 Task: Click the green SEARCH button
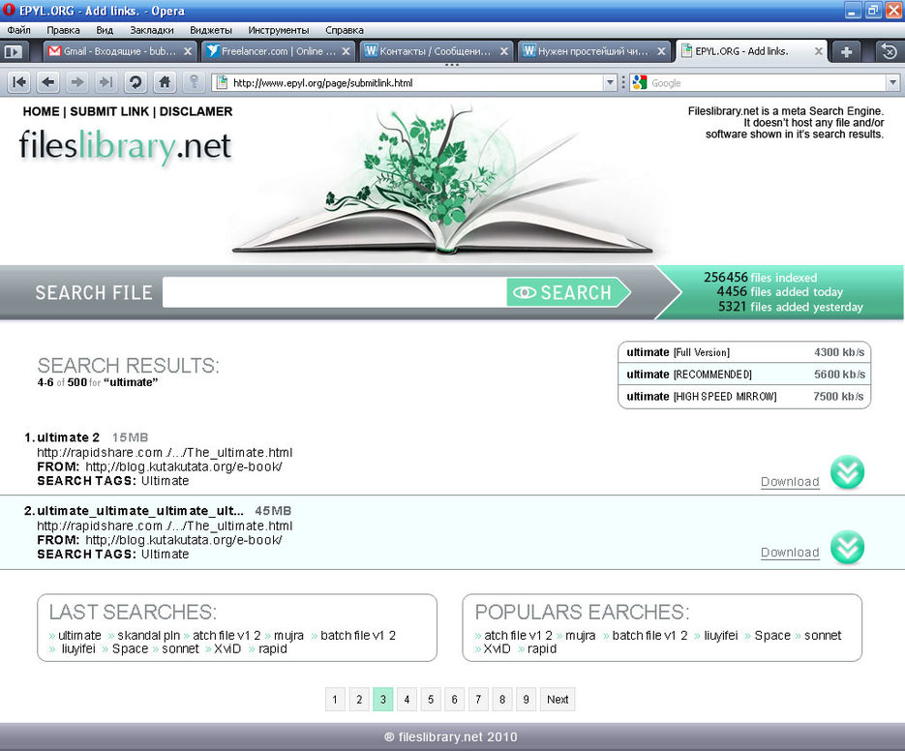[566, 292]
